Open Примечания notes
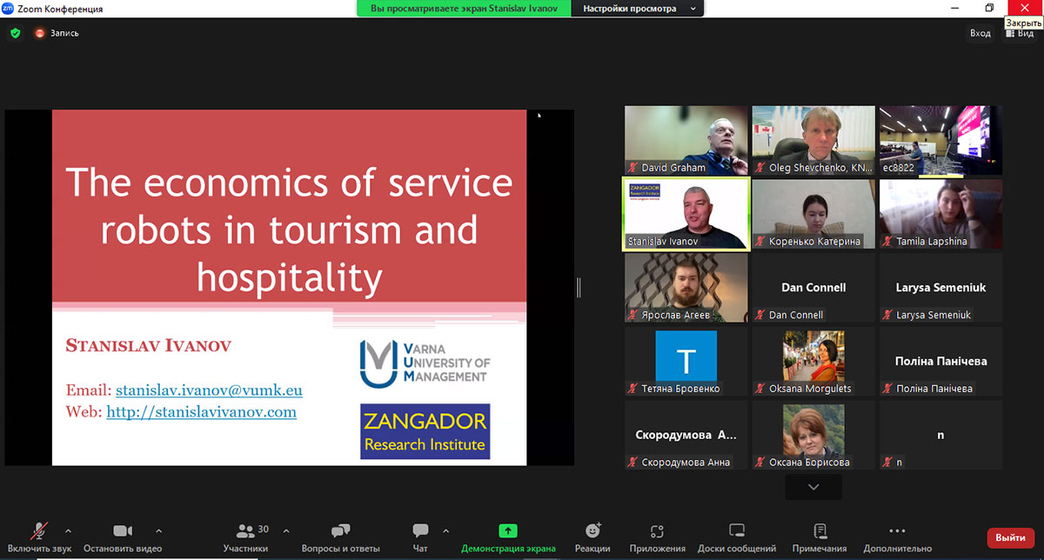The width and height of the screenshot is (1044, 560). pos(820,537)
